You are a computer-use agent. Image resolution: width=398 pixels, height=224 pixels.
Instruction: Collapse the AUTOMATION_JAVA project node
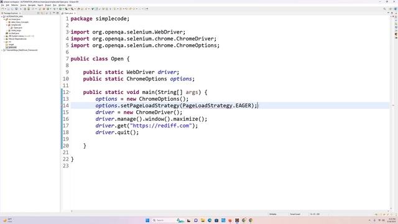pyautogui.click(x=2, y=16)
